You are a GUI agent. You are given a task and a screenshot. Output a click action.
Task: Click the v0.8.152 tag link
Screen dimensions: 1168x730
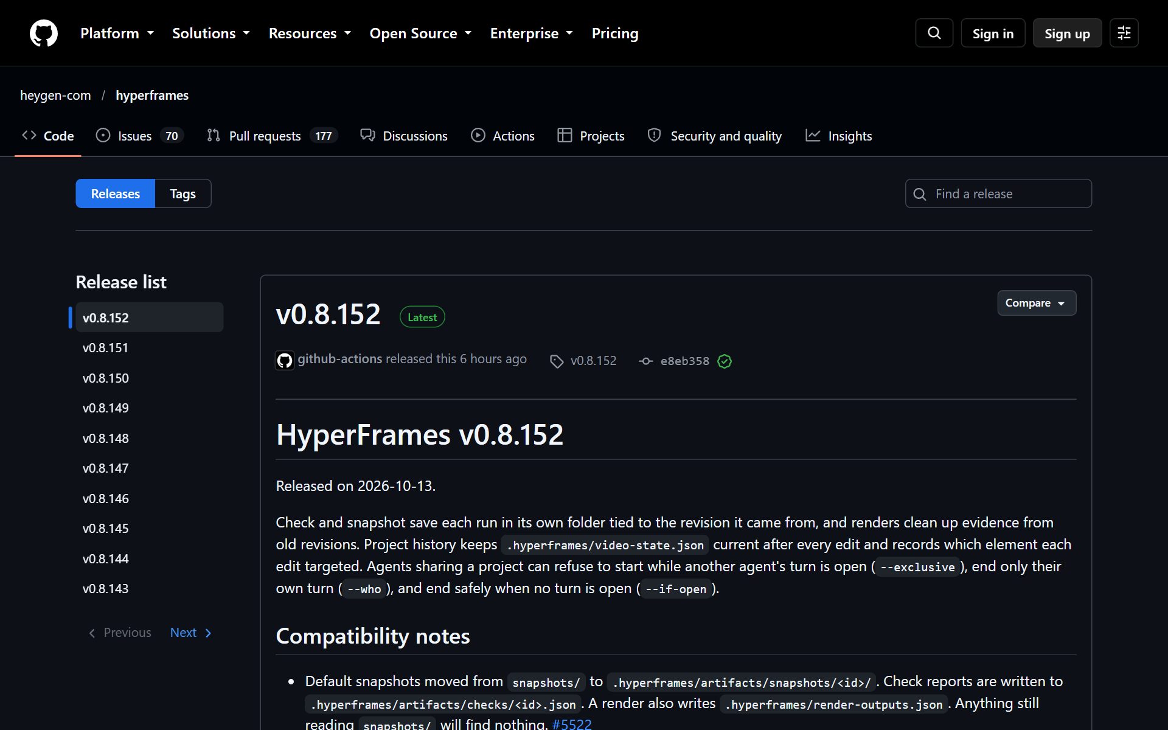(593, 361)
